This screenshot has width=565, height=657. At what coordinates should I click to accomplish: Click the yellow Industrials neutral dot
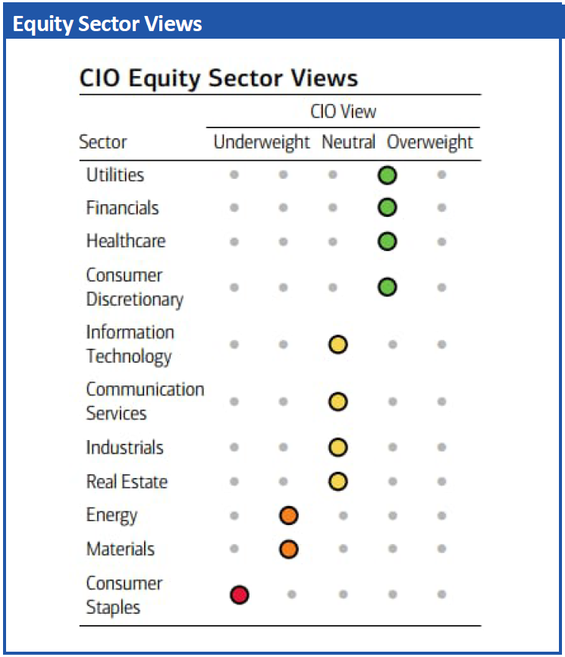click(337, 448)
